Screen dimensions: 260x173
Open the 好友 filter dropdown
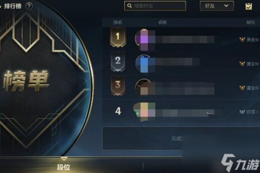click(217, 6)
